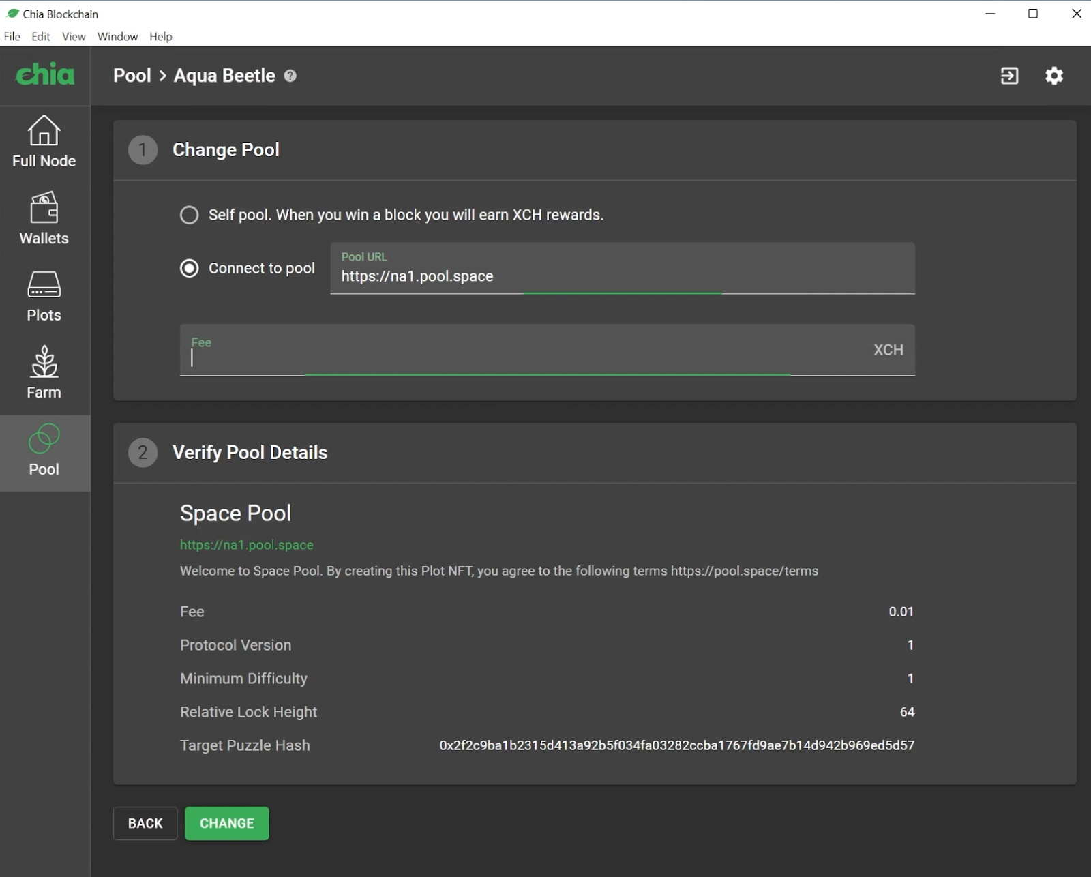Viewport: 1091px width, 877px height.
Task: Open settings with the gear icon
Action: 1054,76
